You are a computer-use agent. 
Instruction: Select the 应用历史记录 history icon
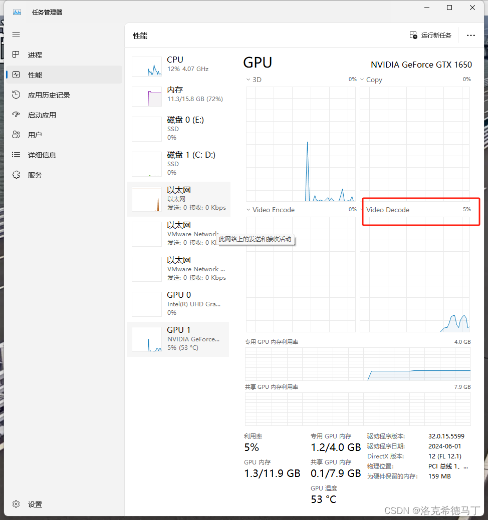pos(17,95)
